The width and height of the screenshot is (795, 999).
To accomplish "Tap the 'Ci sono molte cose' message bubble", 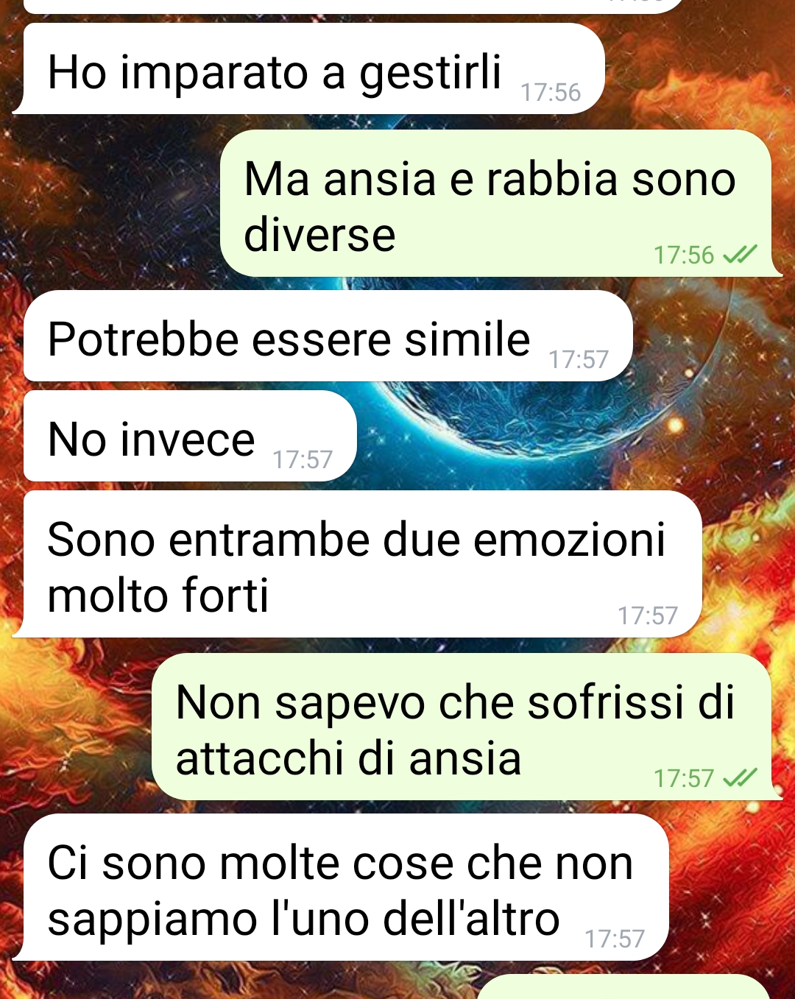I will point(342,887).
